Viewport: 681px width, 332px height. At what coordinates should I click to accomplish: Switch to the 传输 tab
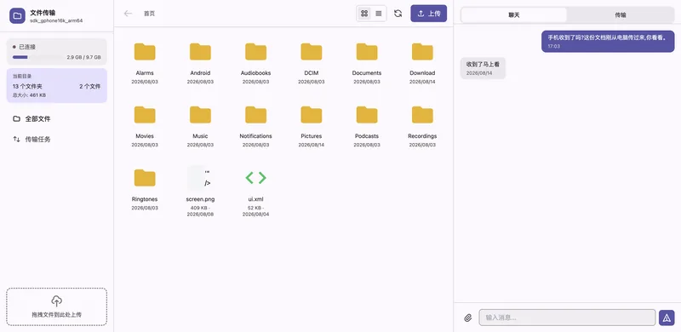621,14
